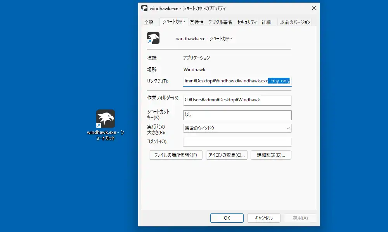Close the shortcut properties dialog

pos(314,8)
